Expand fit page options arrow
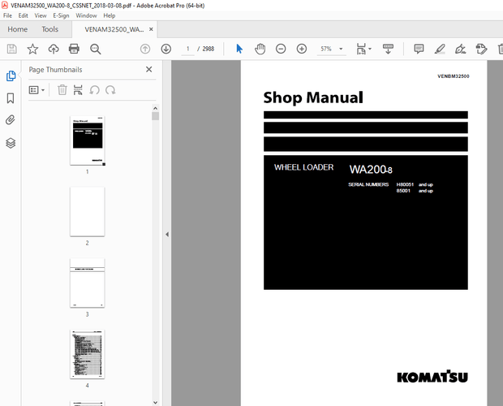Viewport: 503px width, 406px height. [x=370, y=49]
